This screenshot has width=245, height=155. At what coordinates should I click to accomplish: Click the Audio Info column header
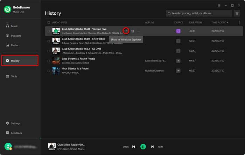tap(59, 22)
